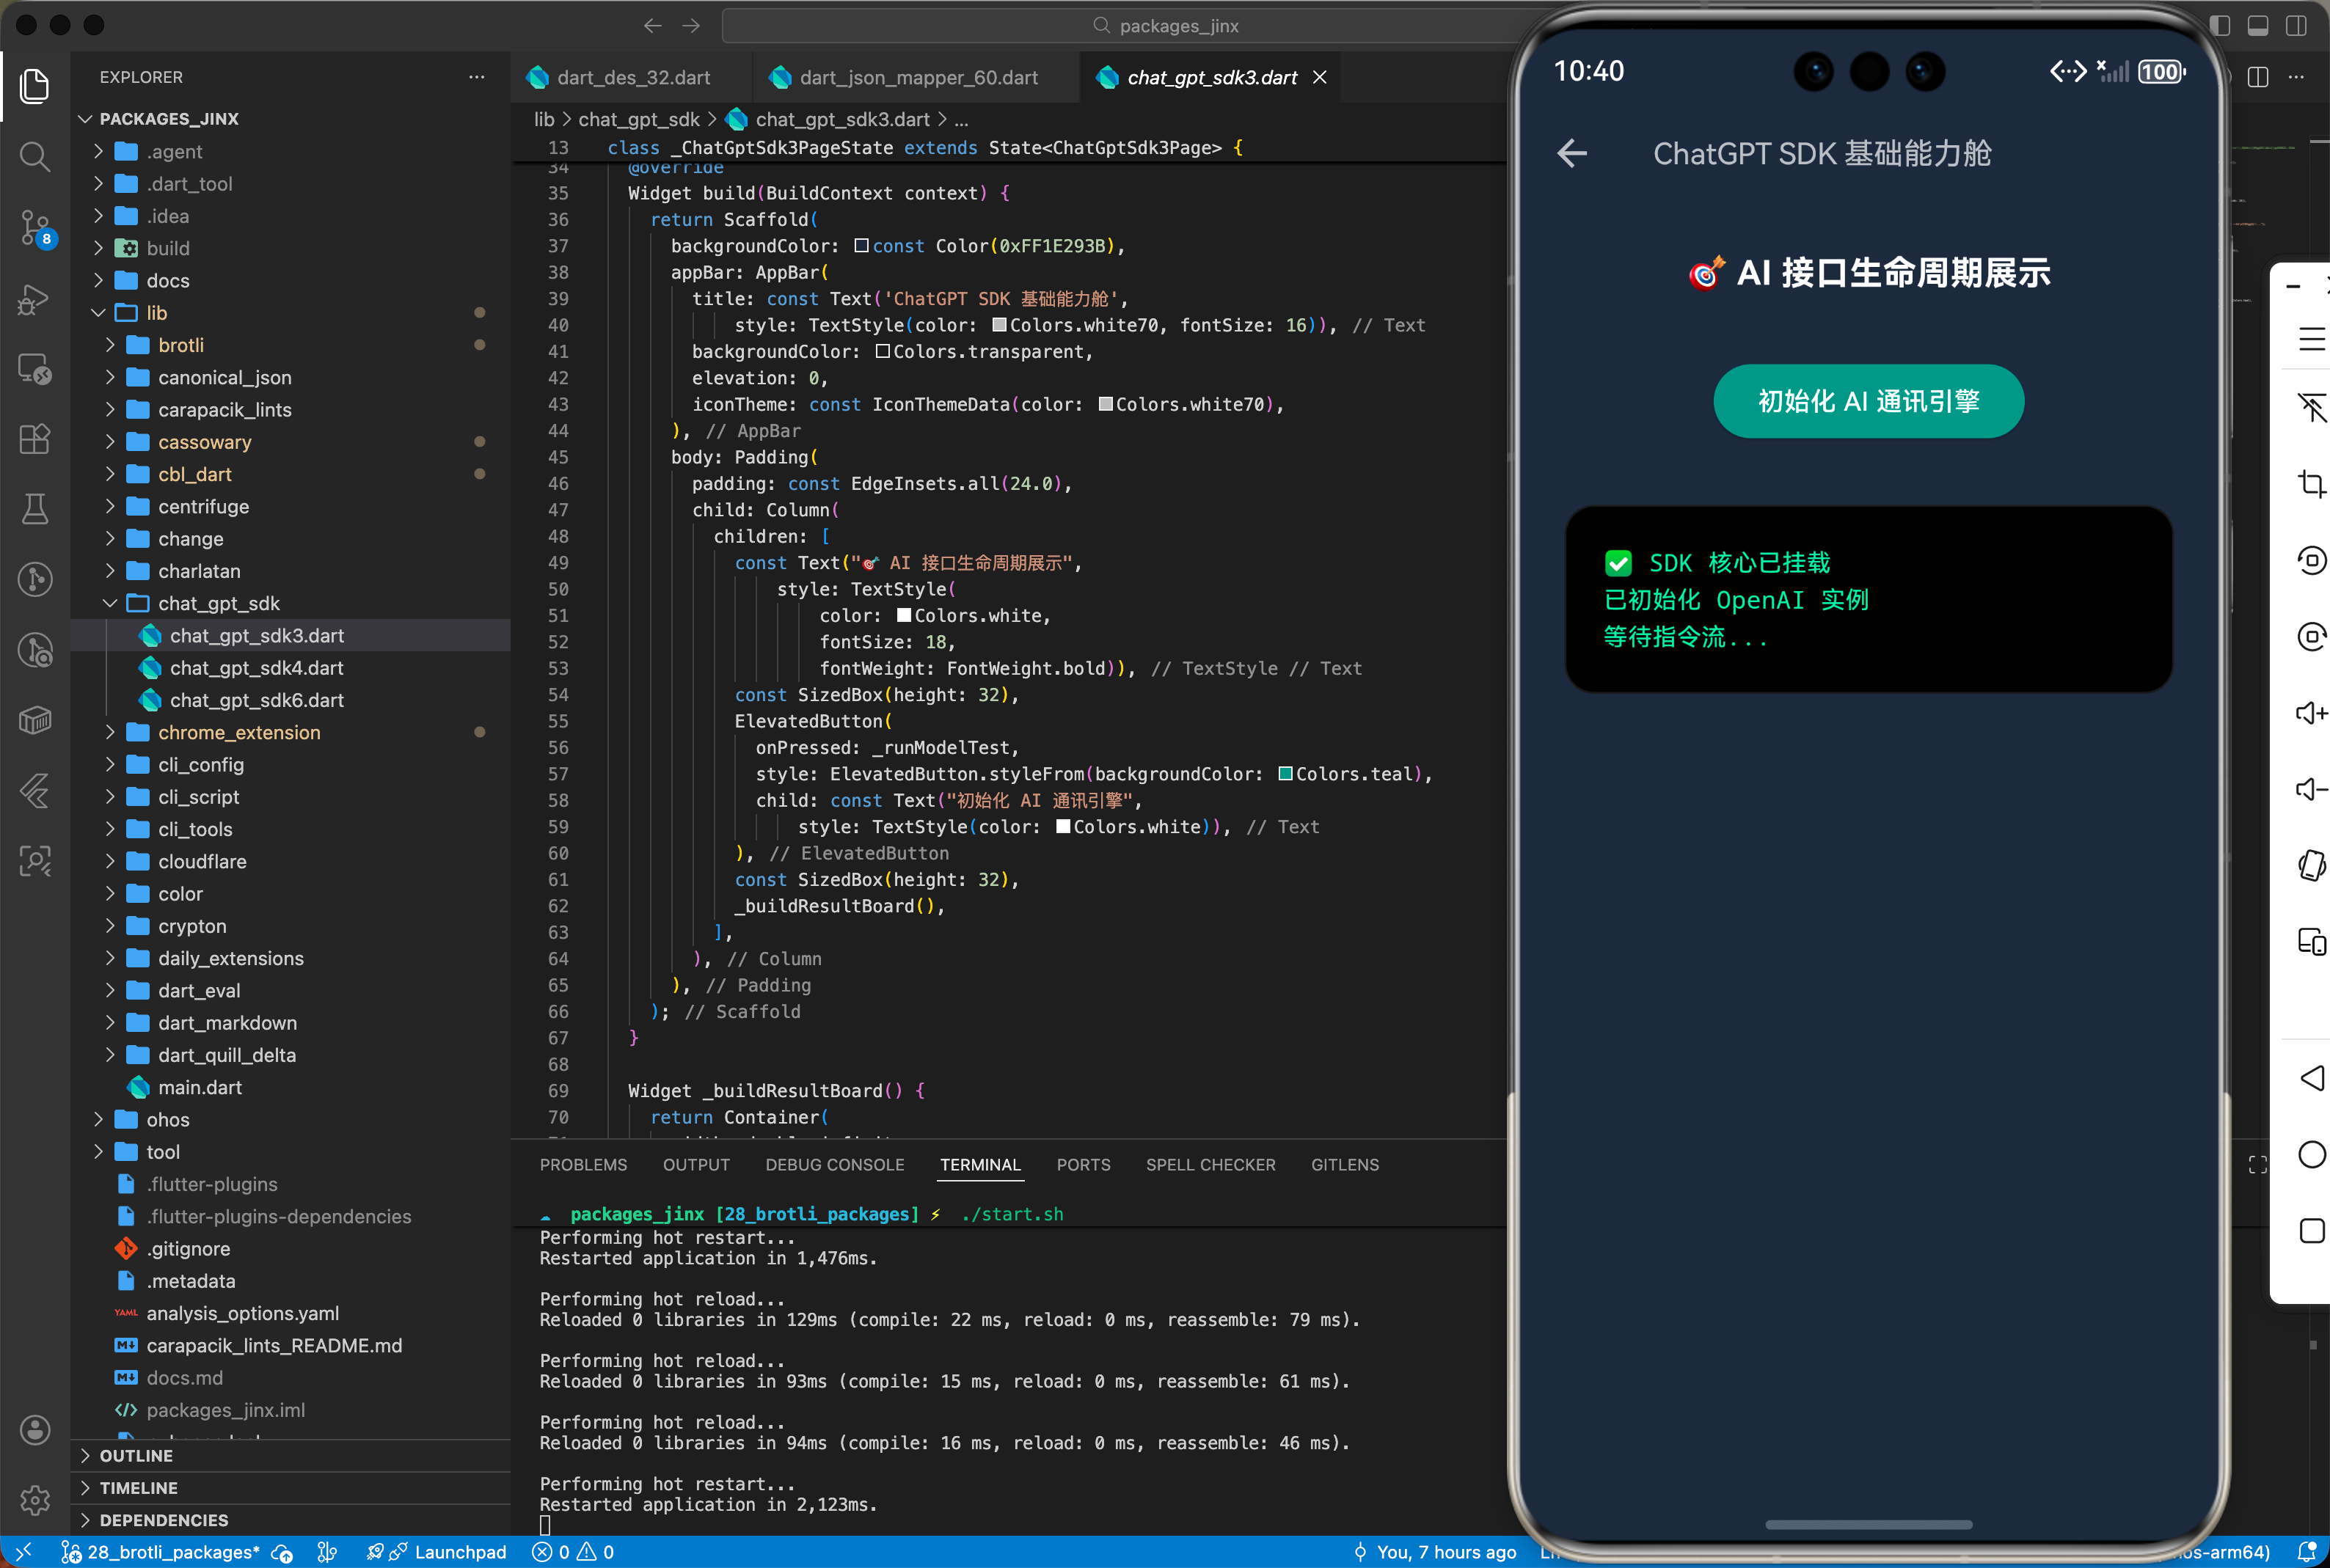Open the Remote Explorer view

(x=35, y=369)
